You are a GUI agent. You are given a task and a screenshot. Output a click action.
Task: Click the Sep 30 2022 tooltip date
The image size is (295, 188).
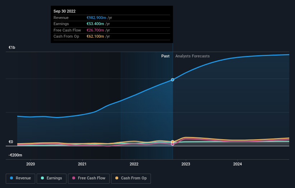(65, 11)
